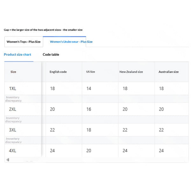Click the US Size column header
The image size is (191, 191).
click(90, 72)
